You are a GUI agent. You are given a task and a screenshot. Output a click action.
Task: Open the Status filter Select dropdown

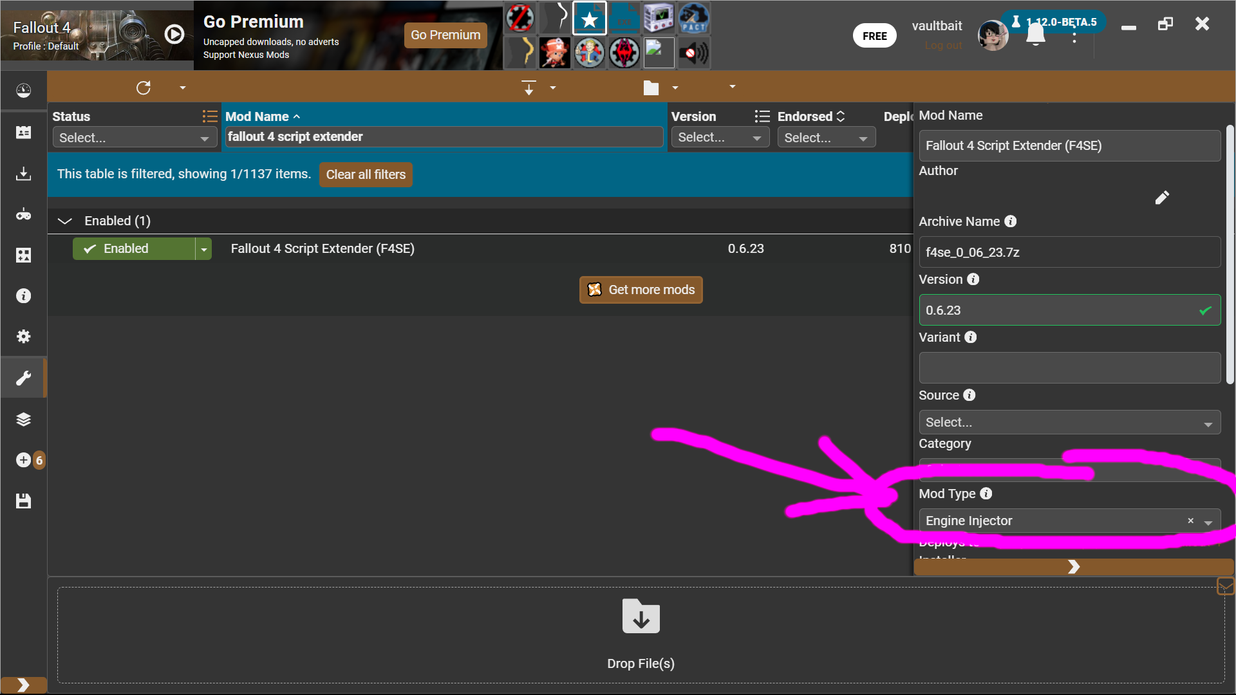click(x=135, y=137)
